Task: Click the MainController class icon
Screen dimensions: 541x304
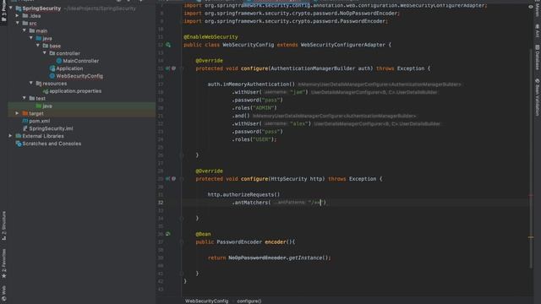Action: coord(59,61)
